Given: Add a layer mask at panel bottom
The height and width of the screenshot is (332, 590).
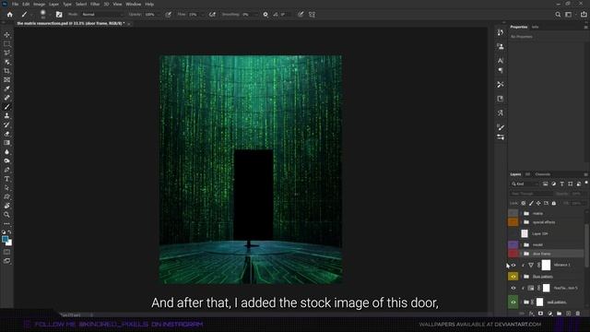Looking at the screenshot, I should (541, 314).
